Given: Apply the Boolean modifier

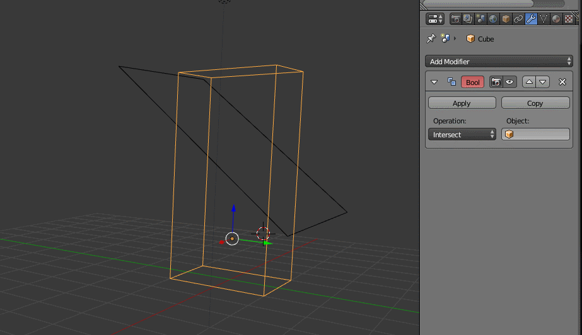Looking at the screenshot, I should tap(462, 103).
